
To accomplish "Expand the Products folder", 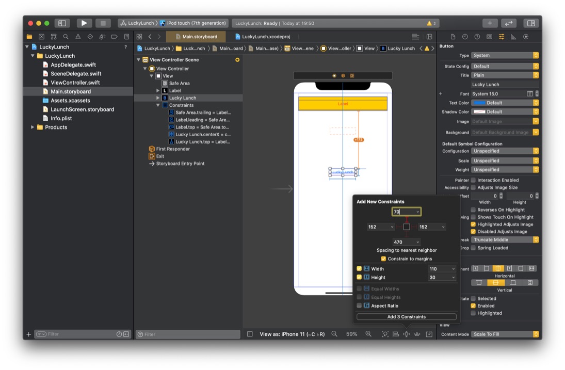I will [33, 127].
